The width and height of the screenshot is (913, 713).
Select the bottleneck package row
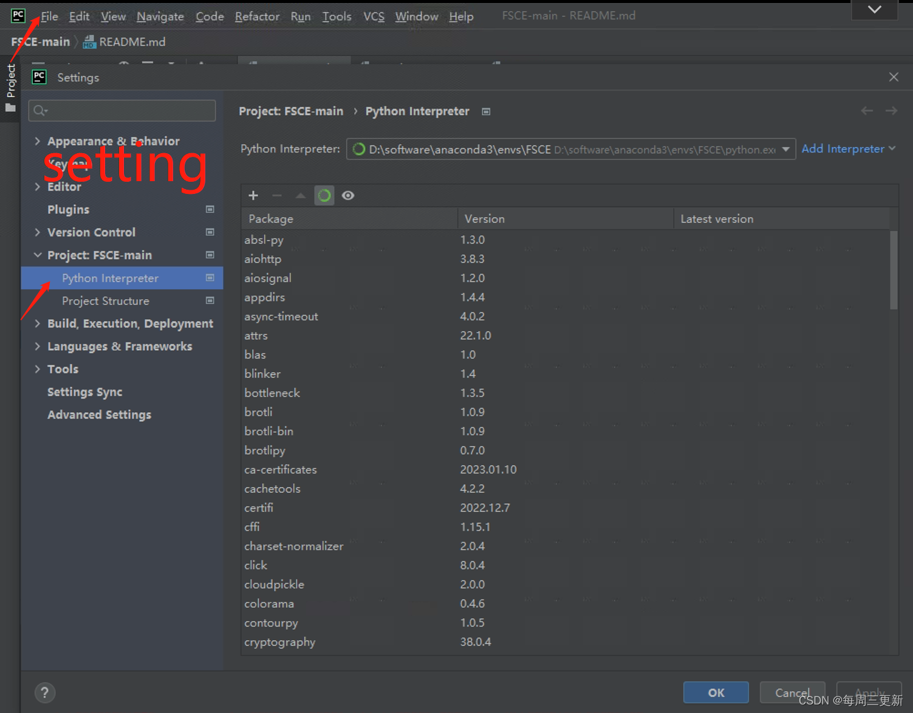(566, 393)
